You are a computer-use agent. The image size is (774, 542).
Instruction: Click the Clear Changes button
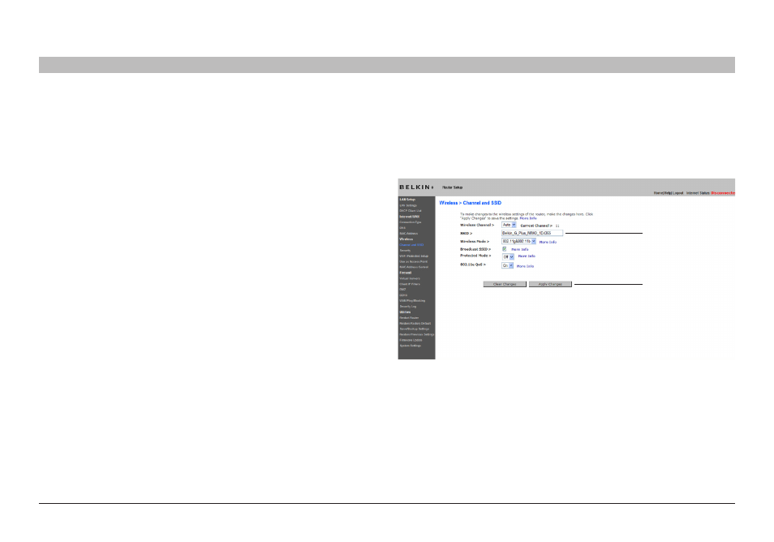505,284
